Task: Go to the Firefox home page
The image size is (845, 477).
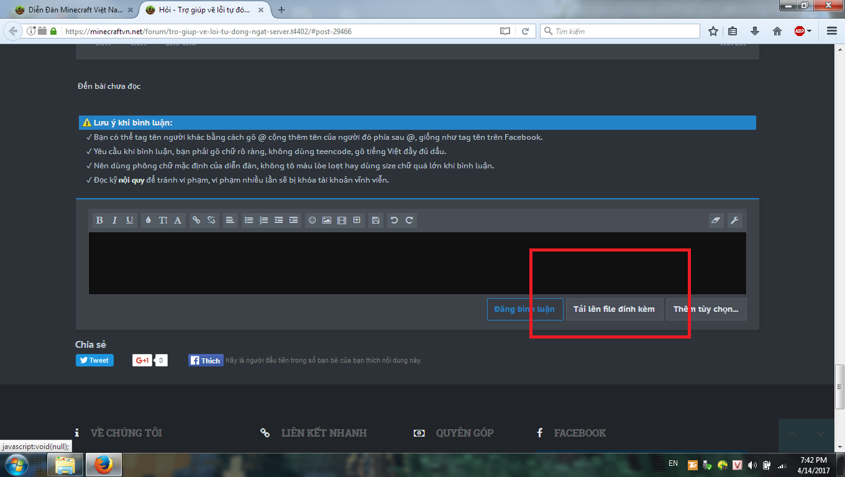Action: pos(777,31)
